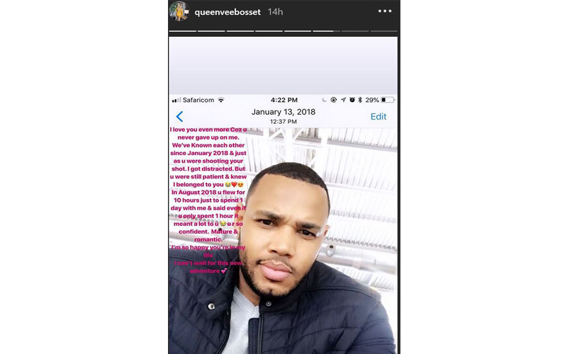Tap the 14h story timestamp
The height and width of the screenshot is (354, 567).
tap(276, 12)
